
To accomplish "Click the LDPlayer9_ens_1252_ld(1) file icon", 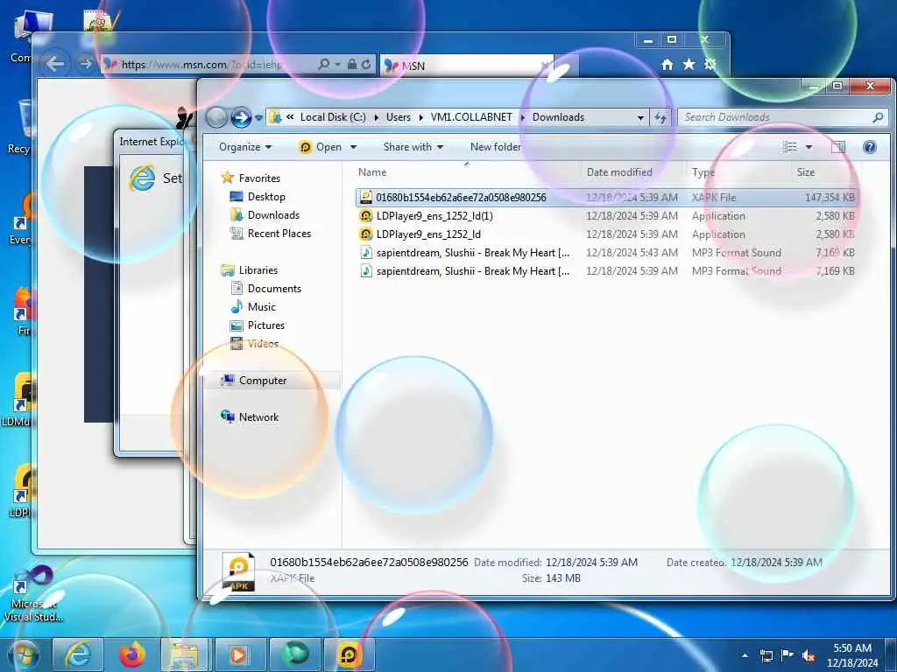I will pos(366,216).
